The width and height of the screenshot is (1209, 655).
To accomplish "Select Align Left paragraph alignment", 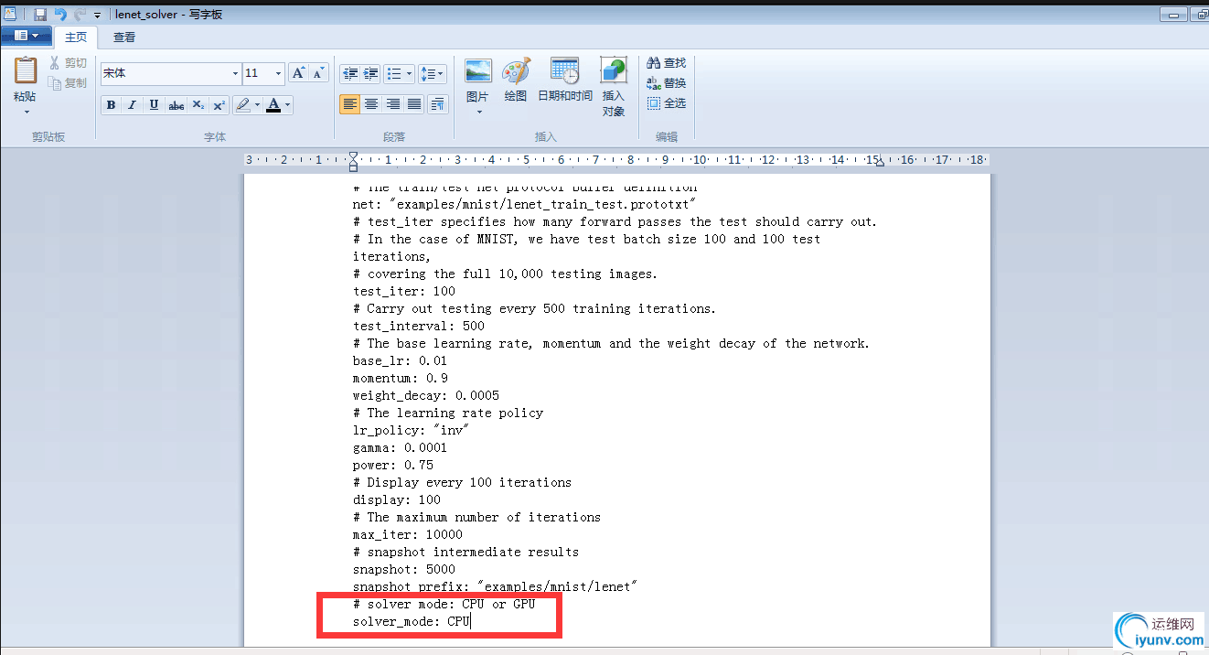I will [349, 104].
